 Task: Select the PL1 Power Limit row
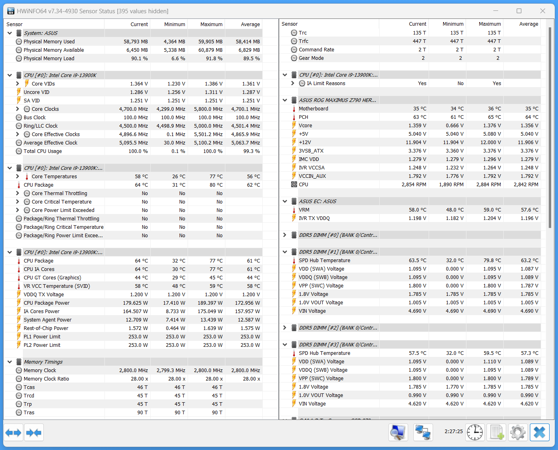pyautogui.click(x=133, y=337)
